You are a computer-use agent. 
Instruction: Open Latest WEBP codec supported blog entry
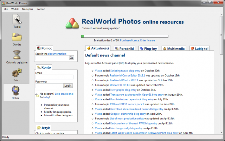pos(145,133)
